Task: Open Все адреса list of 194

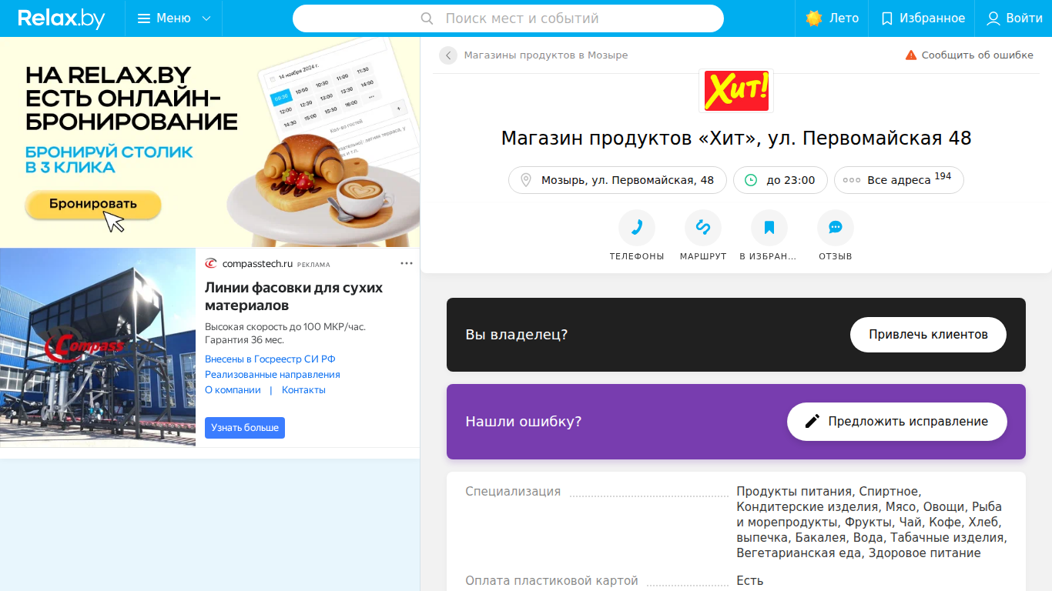Action: 899,180
